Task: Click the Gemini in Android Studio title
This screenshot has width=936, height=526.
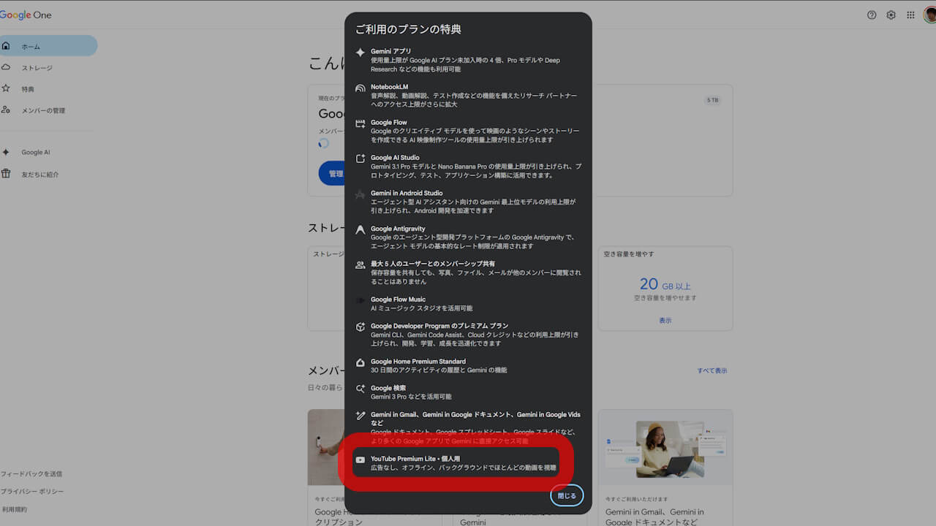Action: coord(407,193)
